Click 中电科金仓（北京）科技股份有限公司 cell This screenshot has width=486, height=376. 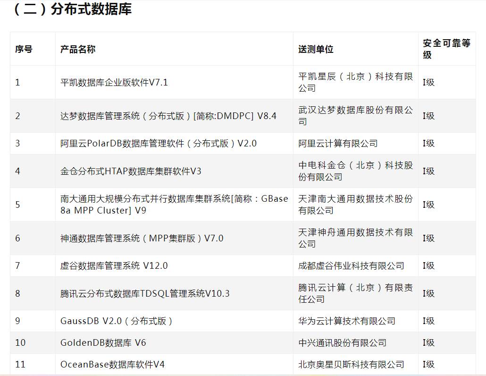tap(355, 171)
